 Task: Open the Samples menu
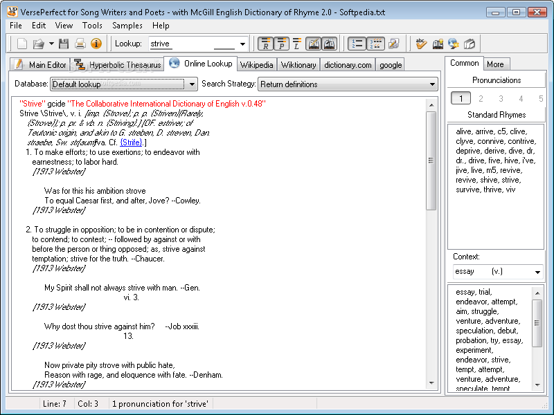tap(127, 26)
